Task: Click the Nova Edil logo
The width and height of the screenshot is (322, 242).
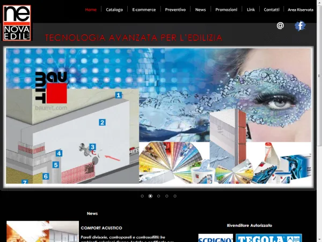Action: tap(17, 22)
